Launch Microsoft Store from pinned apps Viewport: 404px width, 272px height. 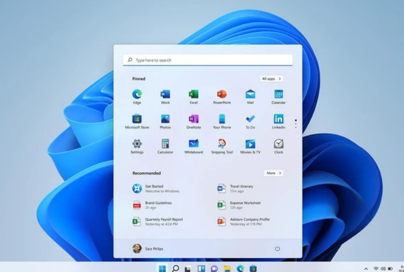point(137,121)
